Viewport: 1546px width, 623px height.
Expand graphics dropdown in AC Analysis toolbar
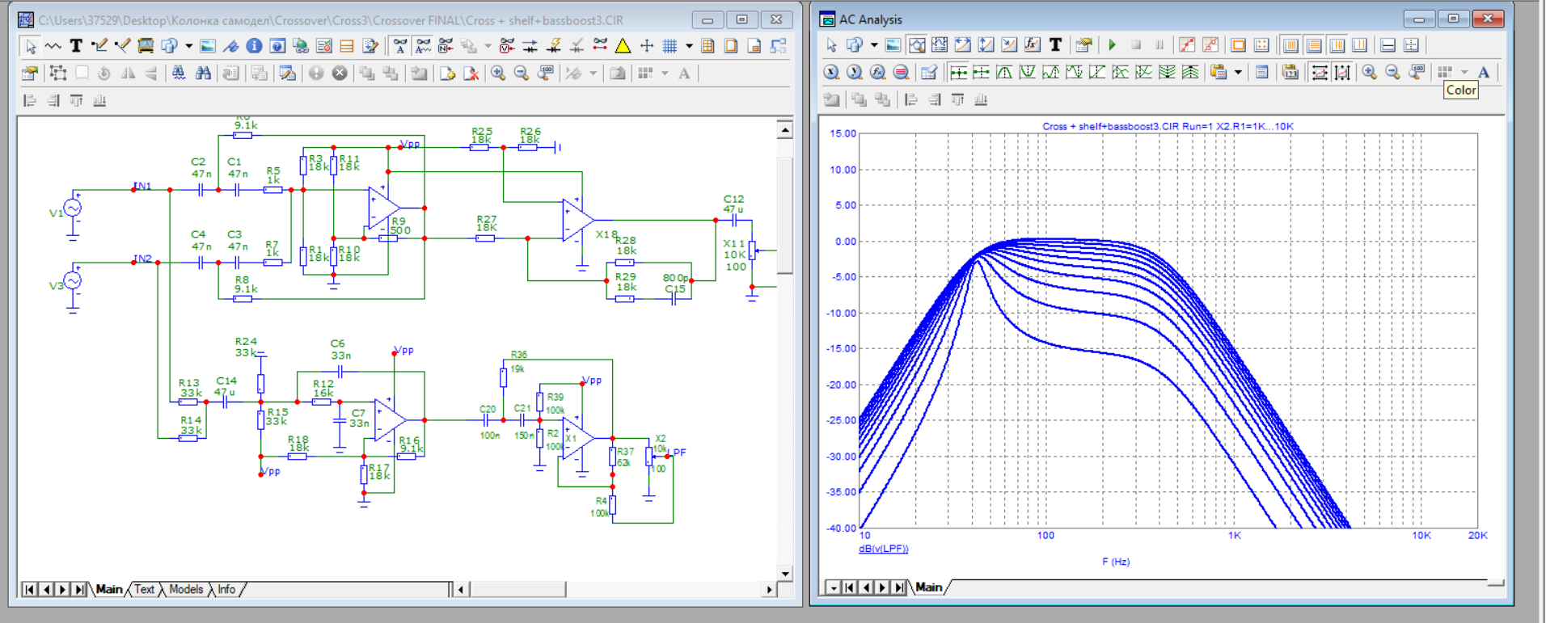point(875,44)
